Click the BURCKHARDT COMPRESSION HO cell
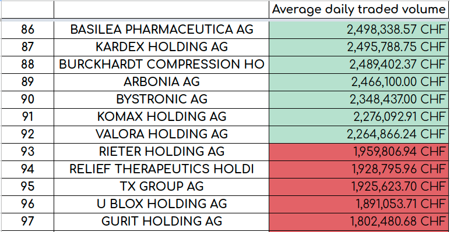Screen dimensions: 450x232 [161, 65]
